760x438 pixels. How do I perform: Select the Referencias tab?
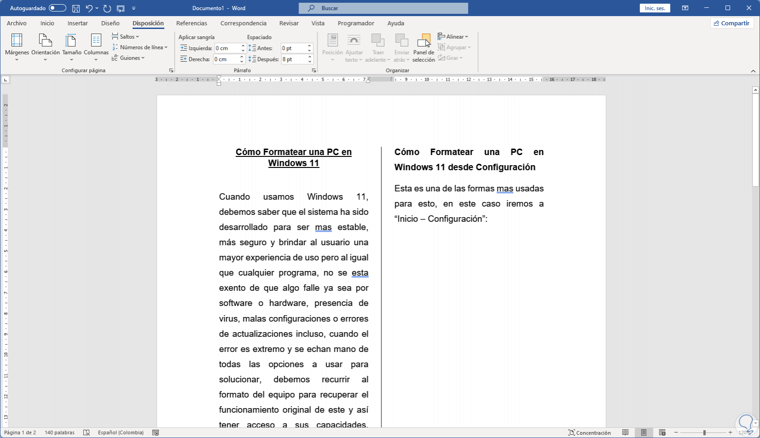[x=192, y=23]
